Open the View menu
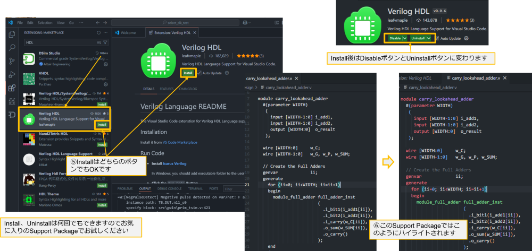This screenshot has height=251, width=532. [x=61, y=23]
